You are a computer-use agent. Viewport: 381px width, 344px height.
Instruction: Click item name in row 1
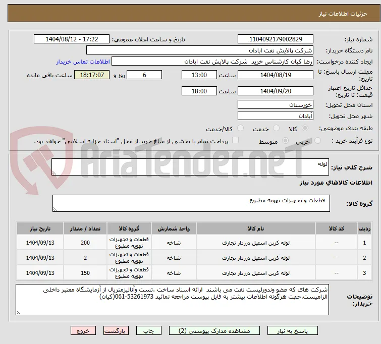click(x=256, y=243)
